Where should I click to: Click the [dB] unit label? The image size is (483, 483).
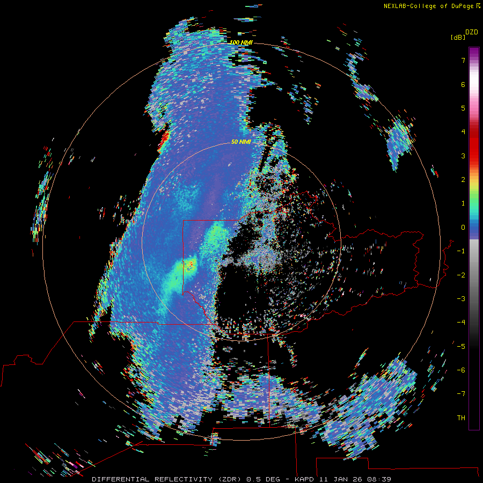coord(458,37)
